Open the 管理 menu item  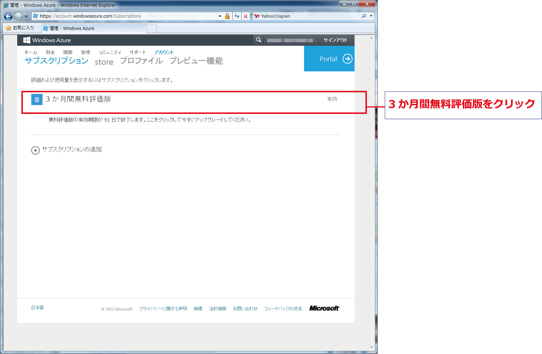[85, 52]
